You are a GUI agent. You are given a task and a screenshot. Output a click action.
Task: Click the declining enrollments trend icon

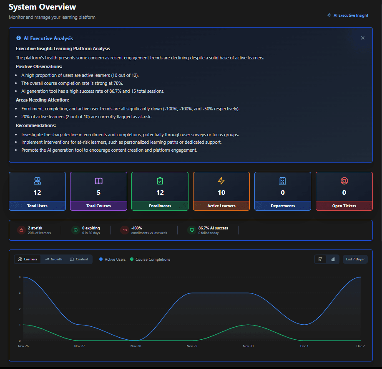pyautogui.click(x=125, y=230)
